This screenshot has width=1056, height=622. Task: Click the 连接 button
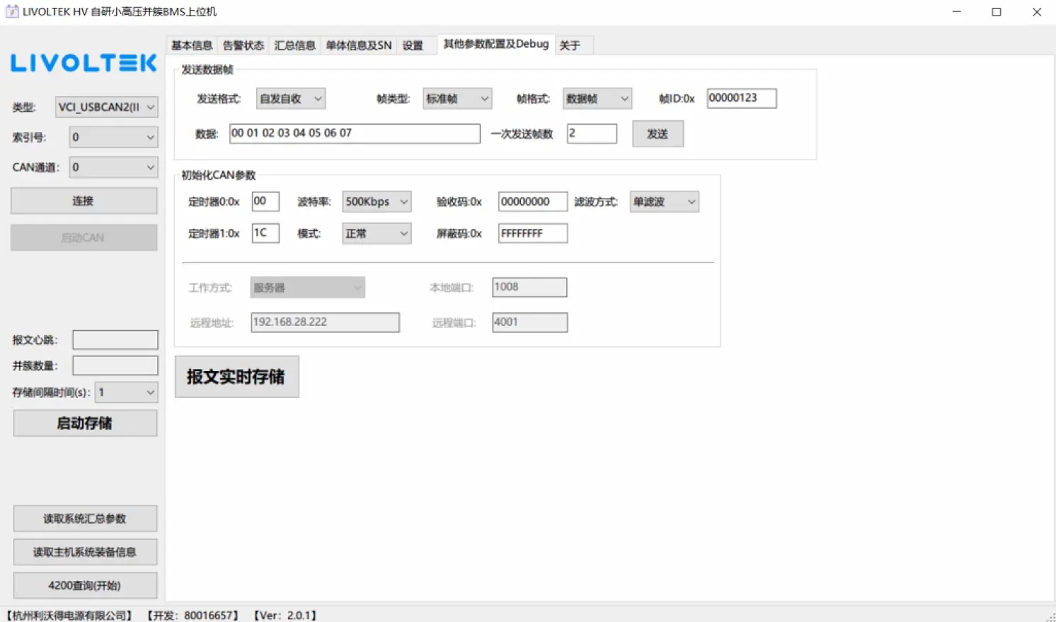tap(84, 201)
